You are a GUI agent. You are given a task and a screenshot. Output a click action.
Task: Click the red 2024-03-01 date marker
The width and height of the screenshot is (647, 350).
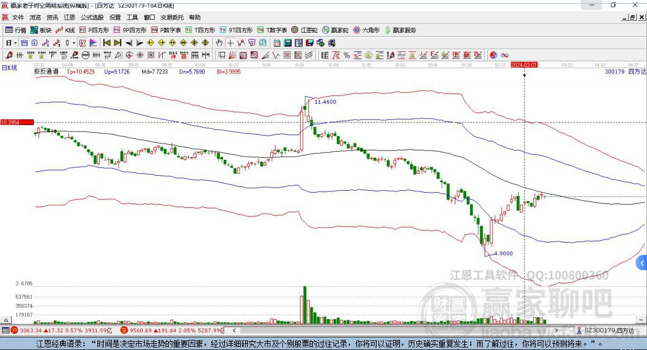pos(524,65)
